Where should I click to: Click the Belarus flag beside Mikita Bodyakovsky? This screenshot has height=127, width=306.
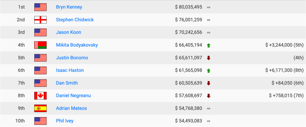tap(40, 45)
